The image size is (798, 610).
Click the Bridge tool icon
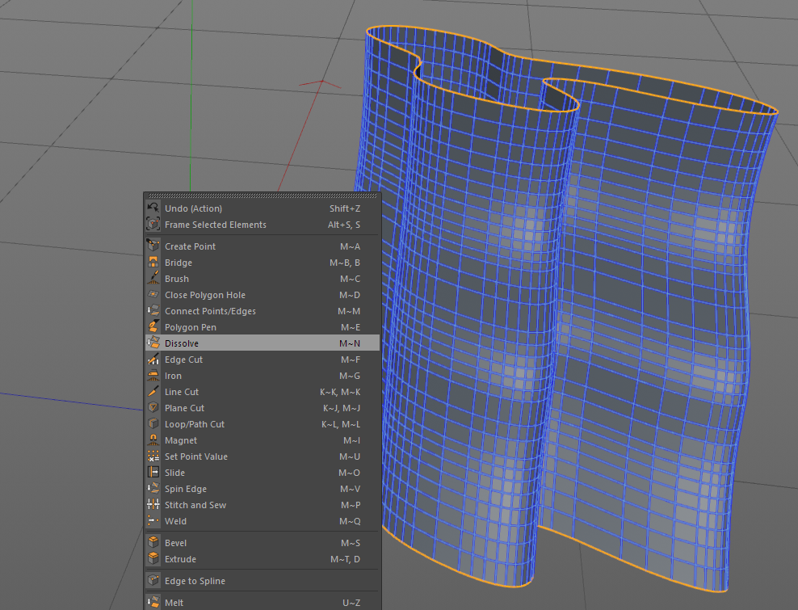click(x=153, y=263)
